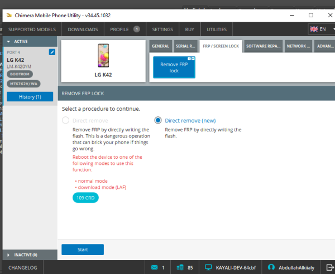
Task: Switch to the ADVAN... tab
Action: 325,46
